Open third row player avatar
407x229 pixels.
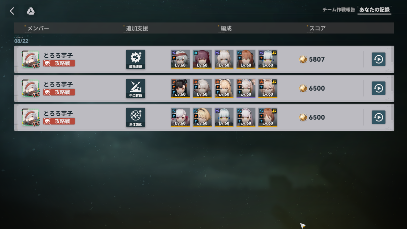(31, 117)
